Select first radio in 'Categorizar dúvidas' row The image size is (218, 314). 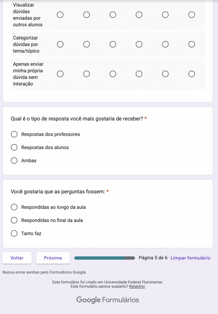pyautogui.click(x=60, y=44)
